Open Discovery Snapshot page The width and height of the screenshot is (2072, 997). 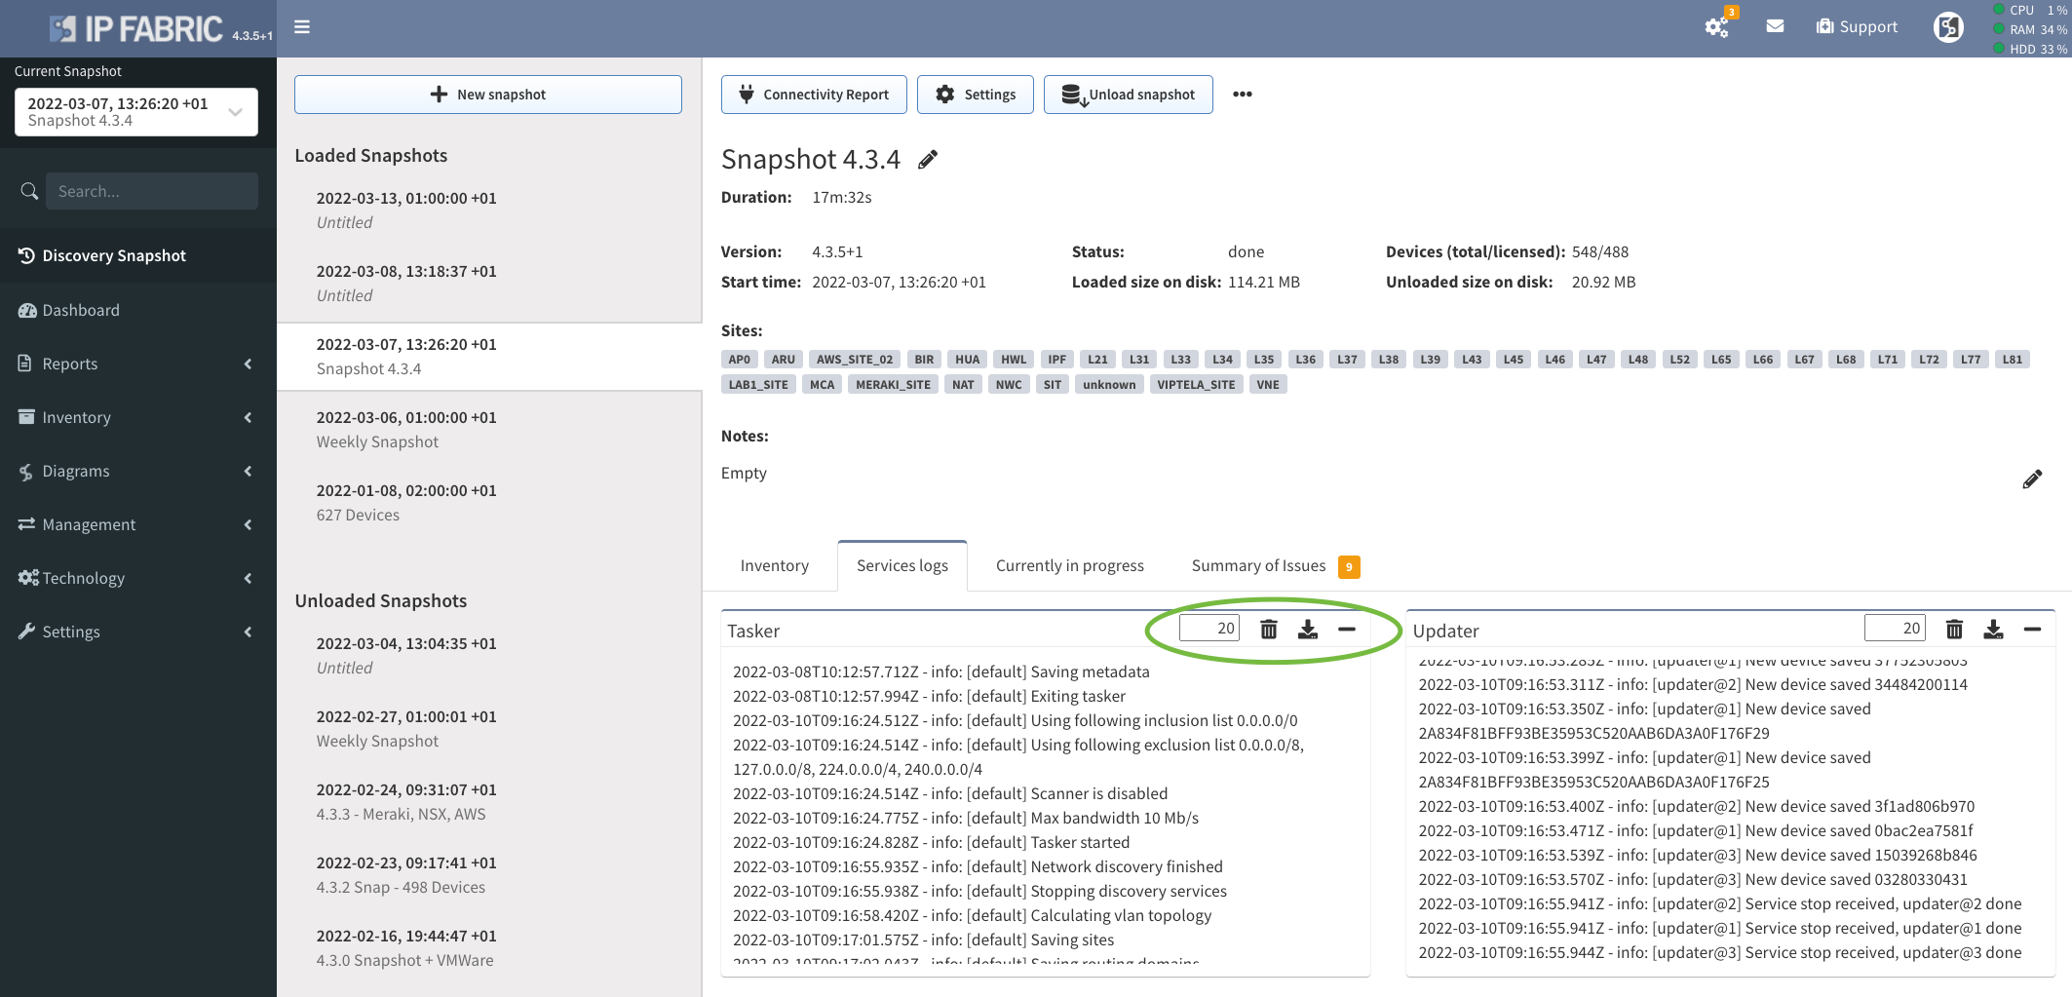click(136, 255)
